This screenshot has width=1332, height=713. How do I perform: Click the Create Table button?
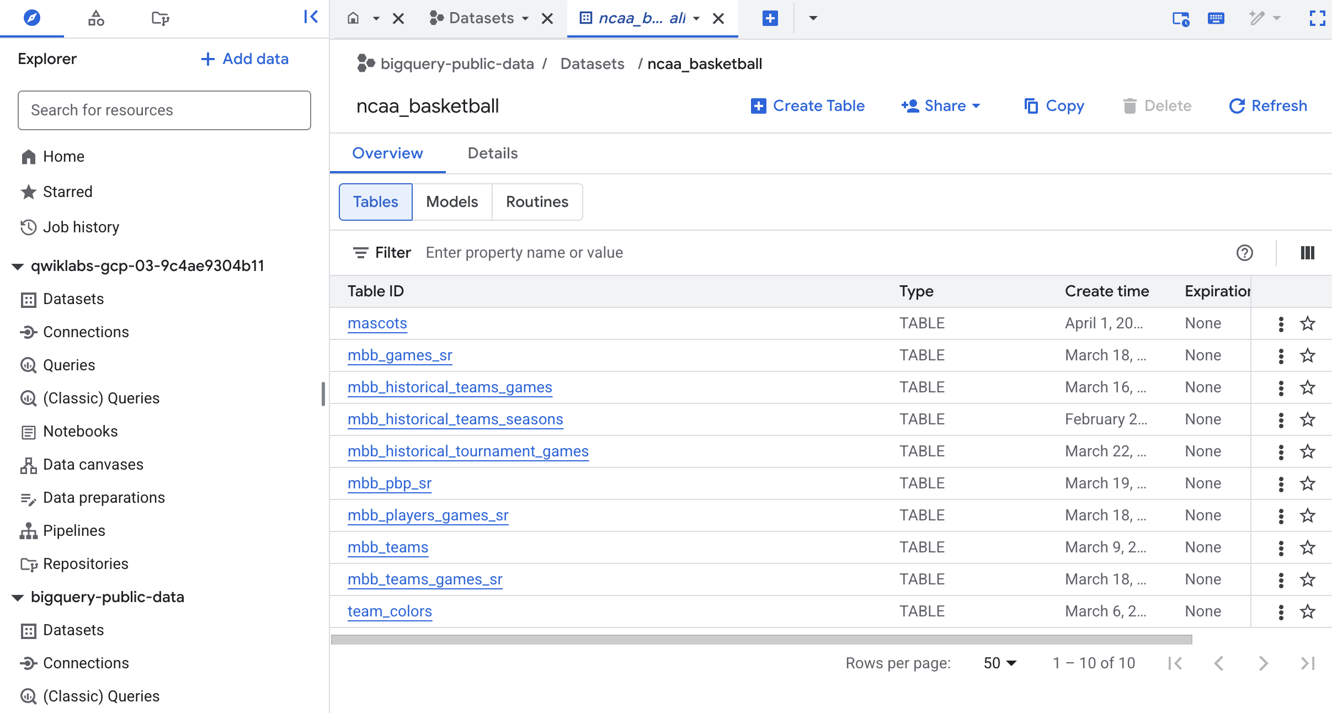click(x=808, y=106)
